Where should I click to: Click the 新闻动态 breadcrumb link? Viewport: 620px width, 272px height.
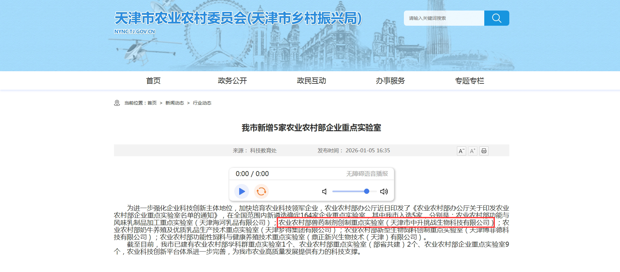click(175, 103)
